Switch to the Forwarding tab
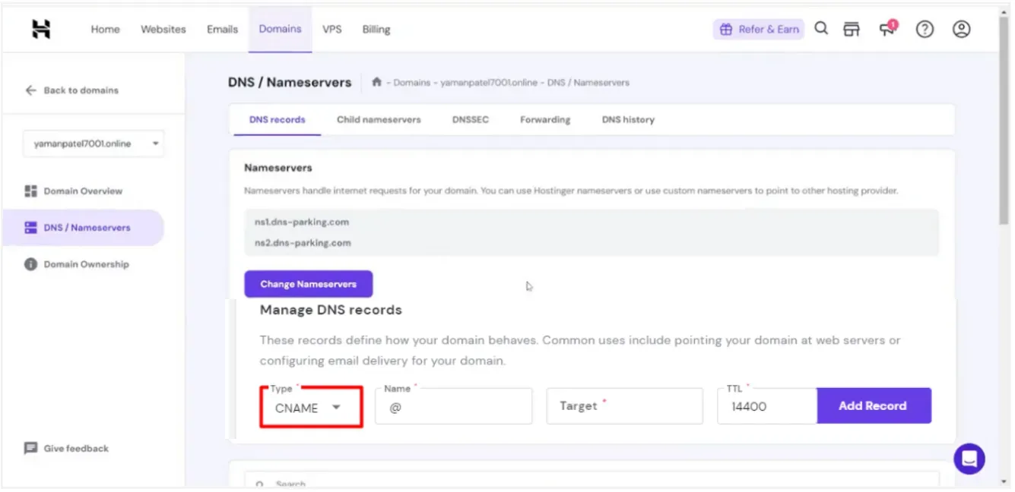 click(x=545, y=120)
